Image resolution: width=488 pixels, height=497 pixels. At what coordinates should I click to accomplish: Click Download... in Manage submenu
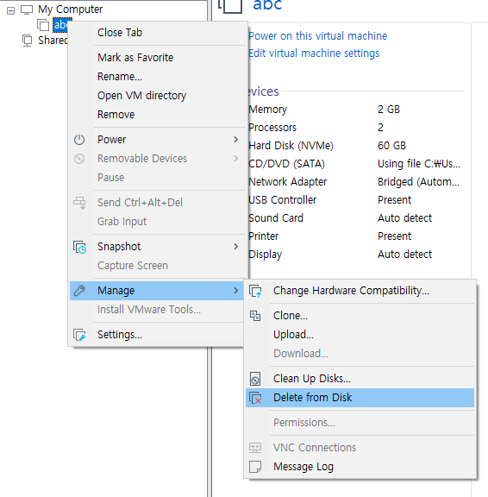coord(360,354)
